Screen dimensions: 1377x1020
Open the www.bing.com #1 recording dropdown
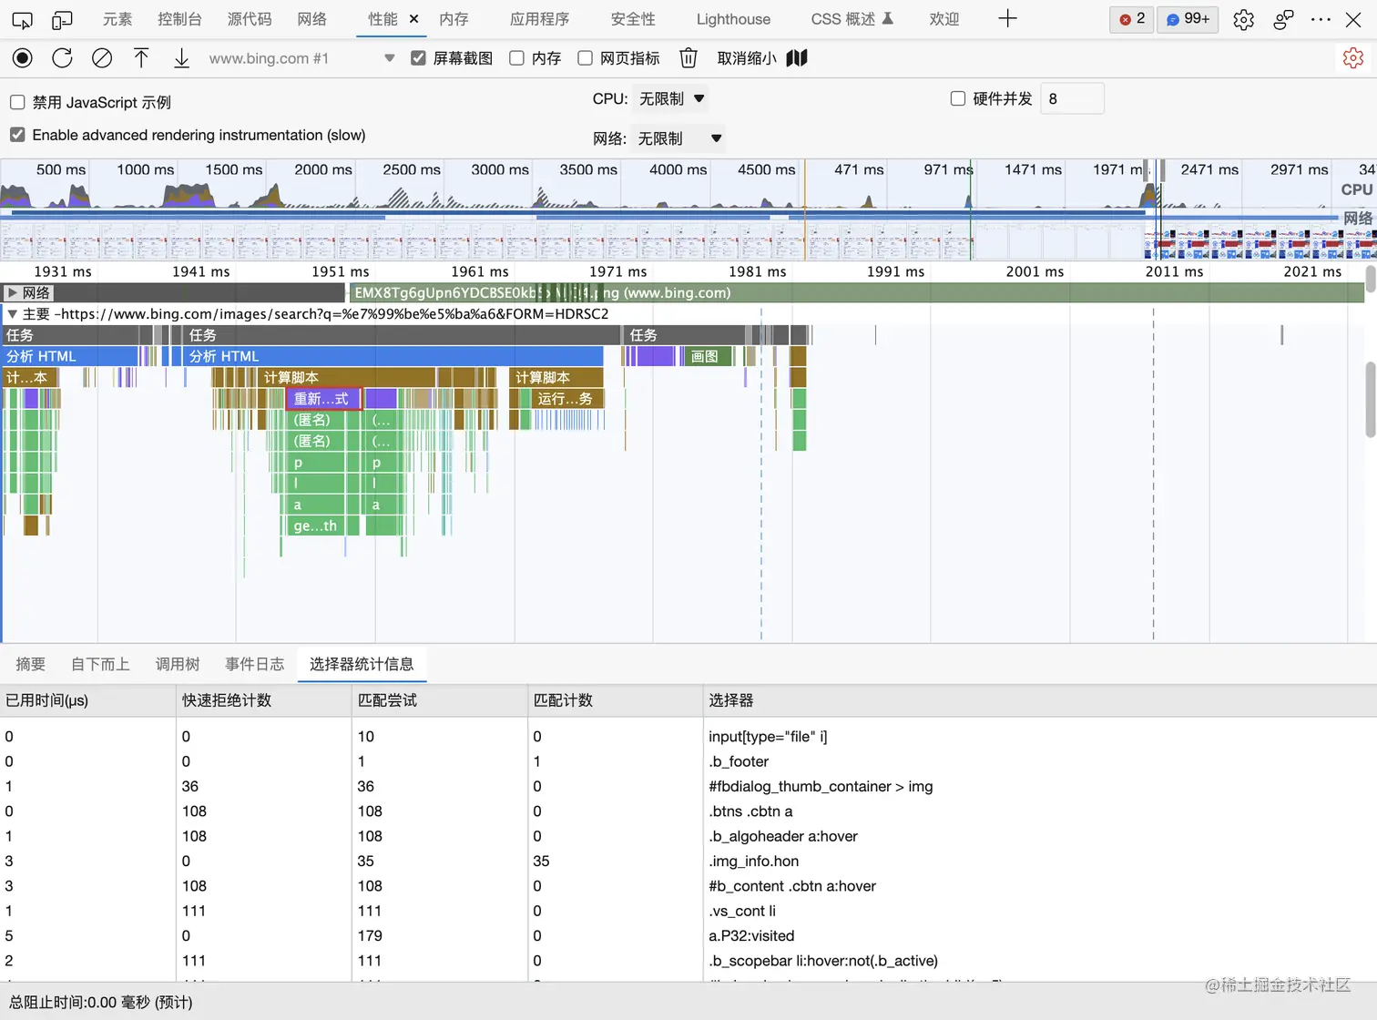(301, 58)
